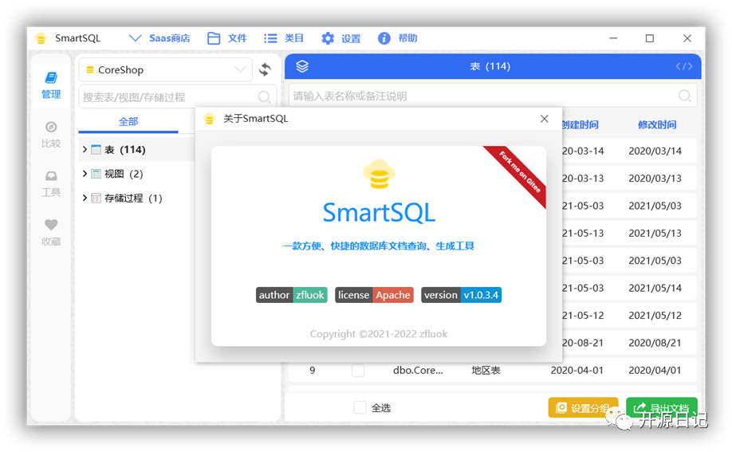Sort by the 创建时间 column header
Image resolution: width=732 pixels, height=452 pixels.
coord(580,124)
